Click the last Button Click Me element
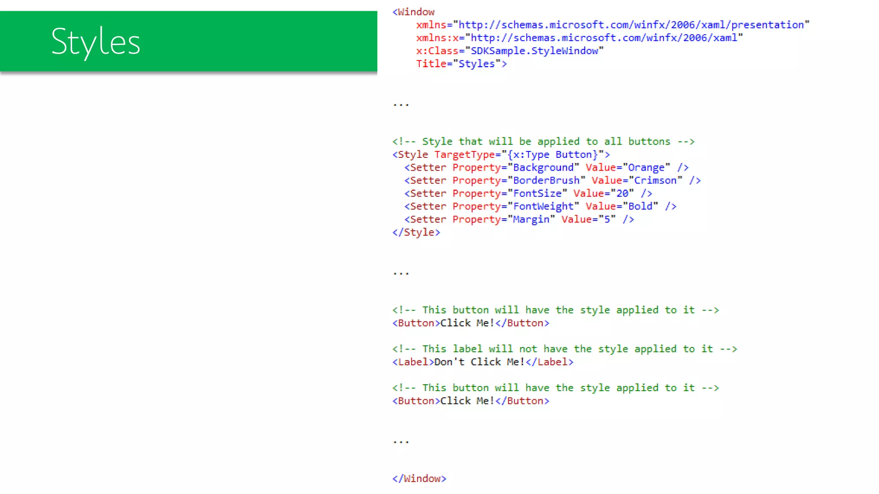Image resolution: width=879 pixels, height=494 pixels. point(470,401)
